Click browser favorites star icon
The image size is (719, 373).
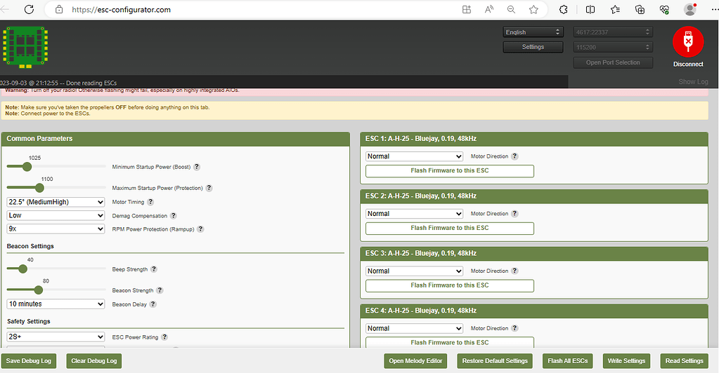click(533, 10)
